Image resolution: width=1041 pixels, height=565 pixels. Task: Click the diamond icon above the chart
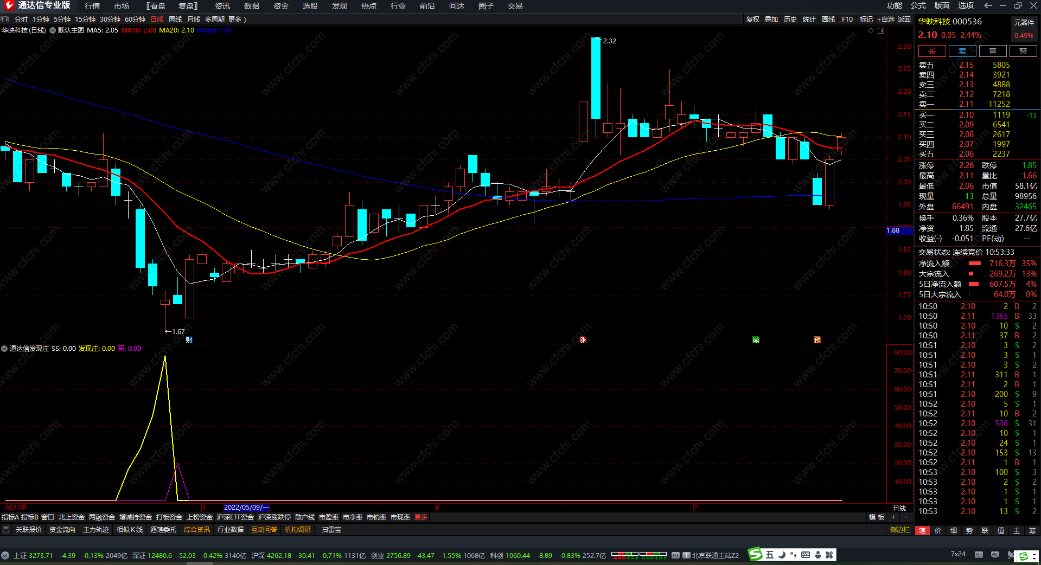871,30
